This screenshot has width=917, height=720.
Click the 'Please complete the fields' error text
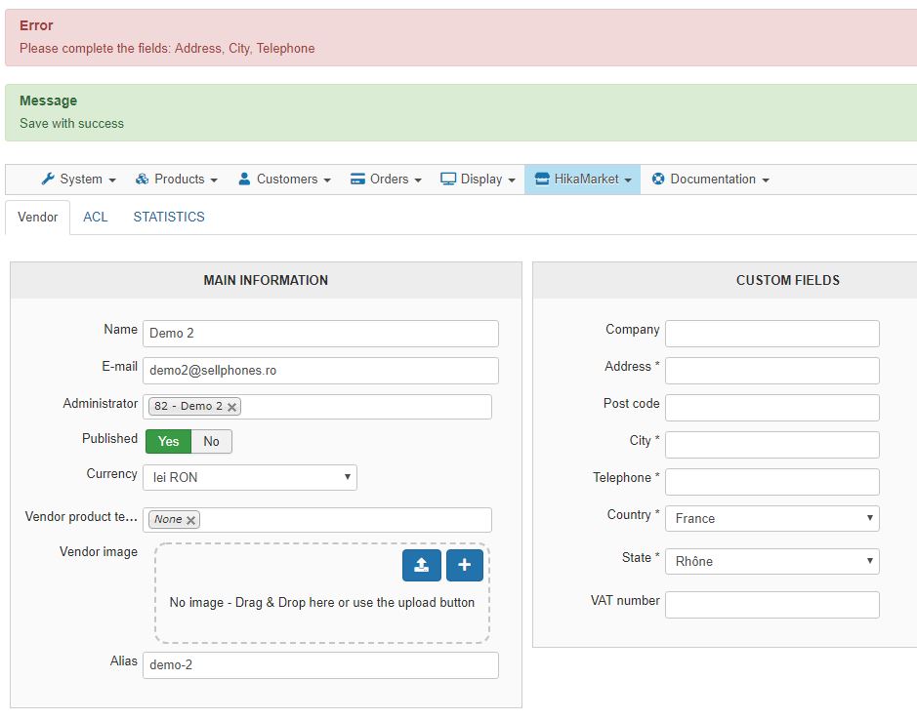pyautogui.click(x=167, y=49)
